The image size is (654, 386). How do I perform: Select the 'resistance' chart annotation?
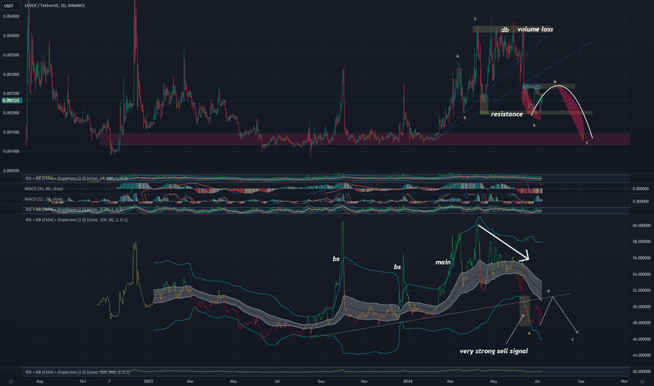(507, 114)
